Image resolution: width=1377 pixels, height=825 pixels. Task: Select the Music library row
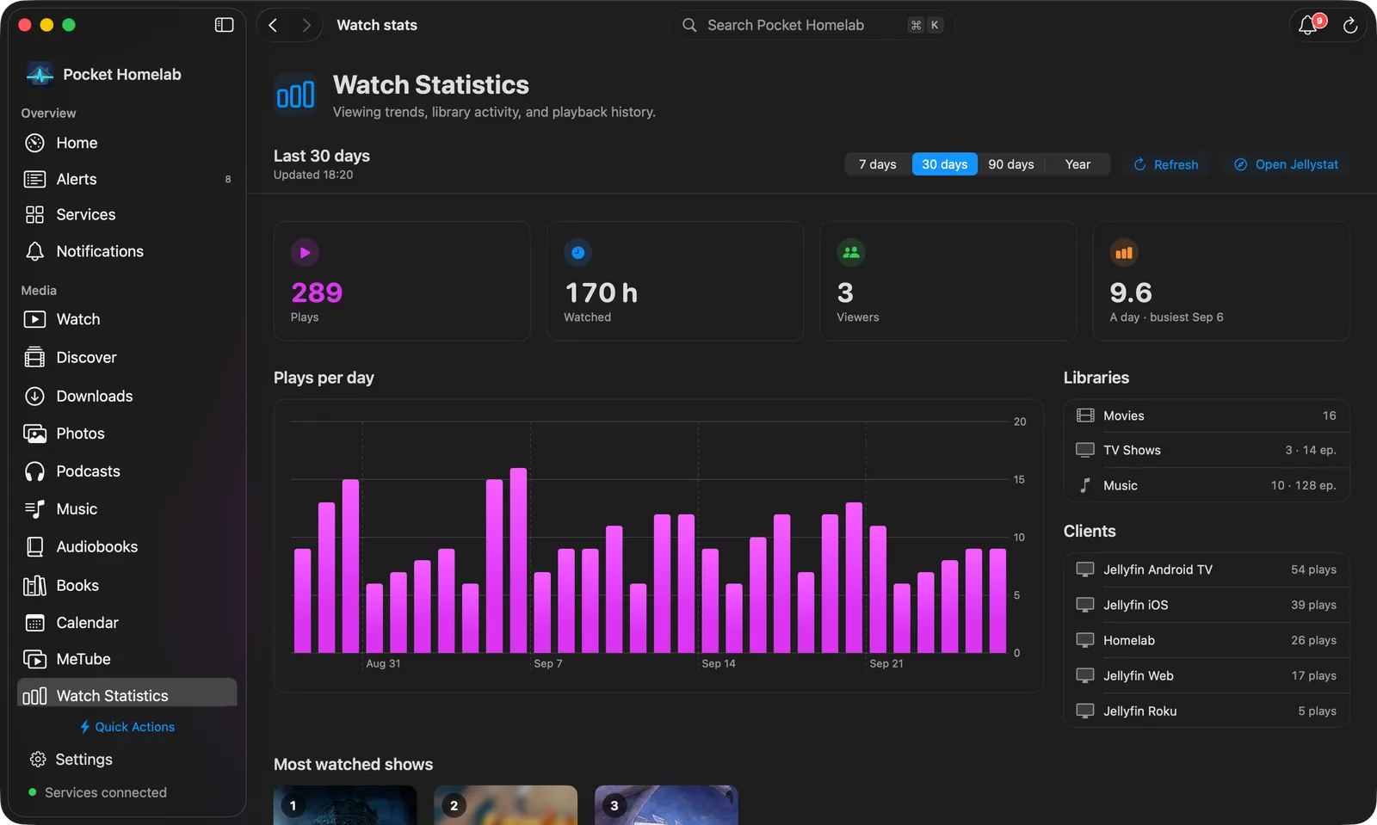pos(1207,485)
